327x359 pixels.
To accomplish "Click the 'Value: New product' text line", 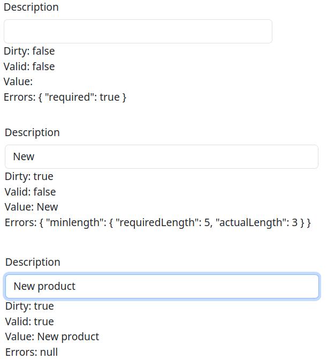I will [x=52, y=336].
